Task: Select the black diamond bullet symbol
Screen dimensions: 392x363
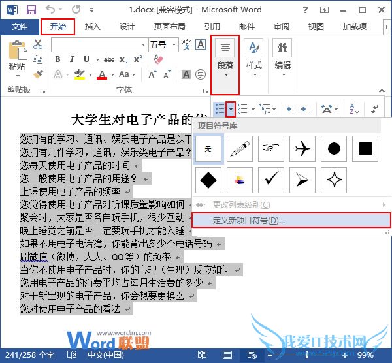Action: coord(208,180)
